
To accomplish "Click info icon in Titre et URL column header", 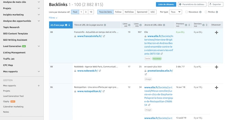I will (105, 25).
